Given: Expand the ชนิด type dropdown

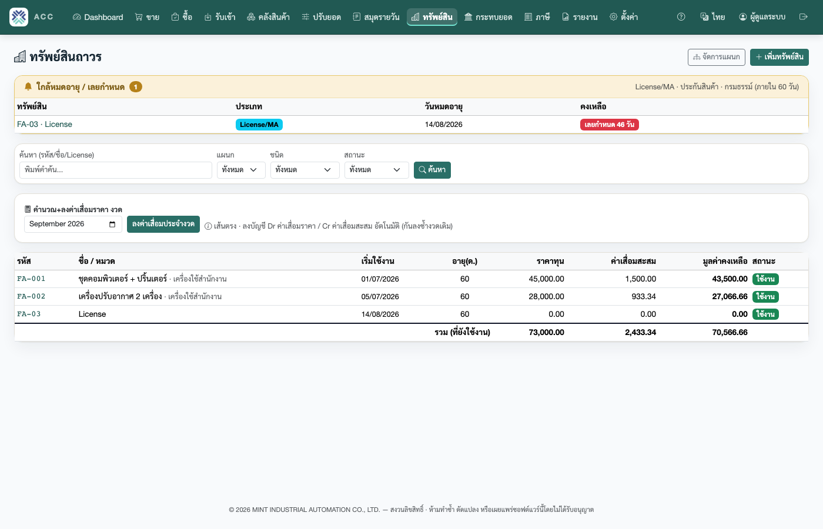Looking at the screenshot, I should (x=305, y=170).
